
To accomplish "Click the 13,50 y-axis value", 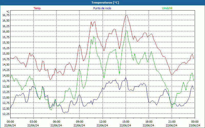I will 6,87.
